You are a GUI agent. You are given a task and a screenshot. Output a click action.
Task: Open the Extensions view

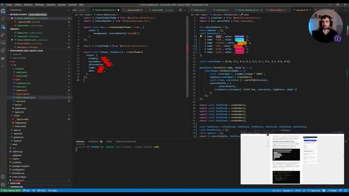(x=3, y=51)
